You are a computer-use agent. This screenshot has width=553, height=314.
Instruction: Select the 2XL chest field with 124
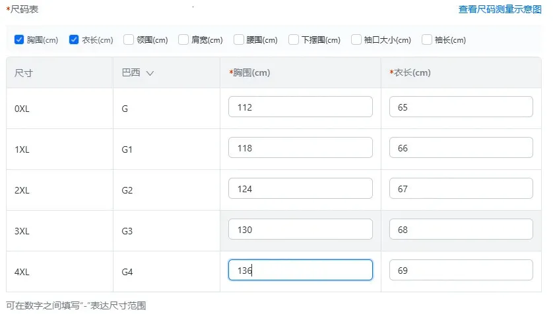300,189
